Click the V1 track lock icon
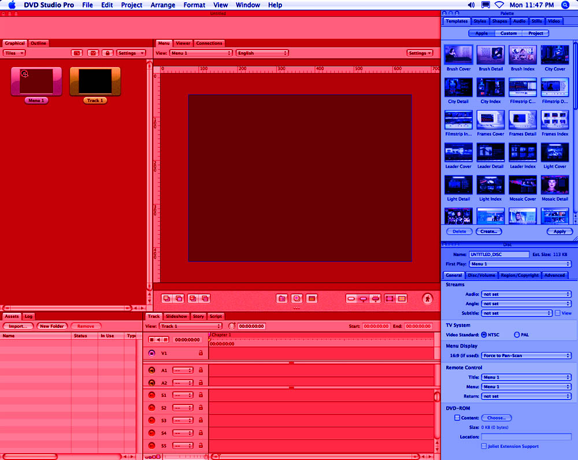 tap(201, 353)
